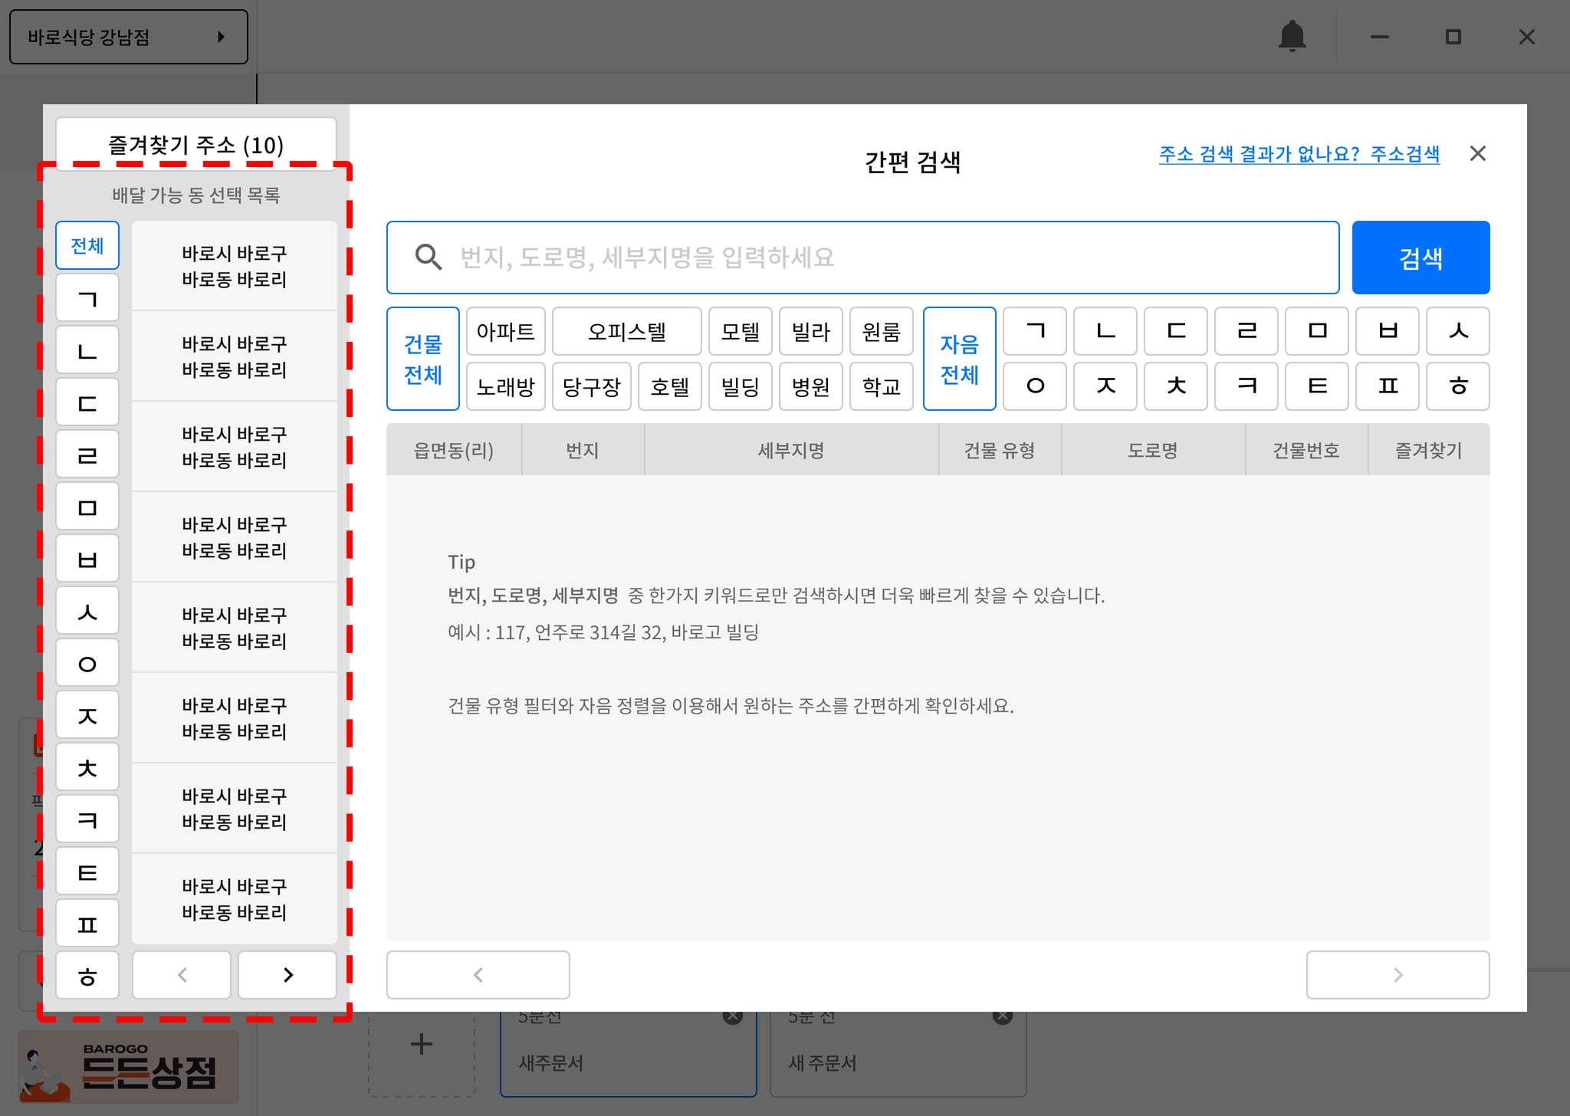Screen dimensions: 1570x1116
Task: Open the 주소검색 link
Action: (x=1404, y=154)
